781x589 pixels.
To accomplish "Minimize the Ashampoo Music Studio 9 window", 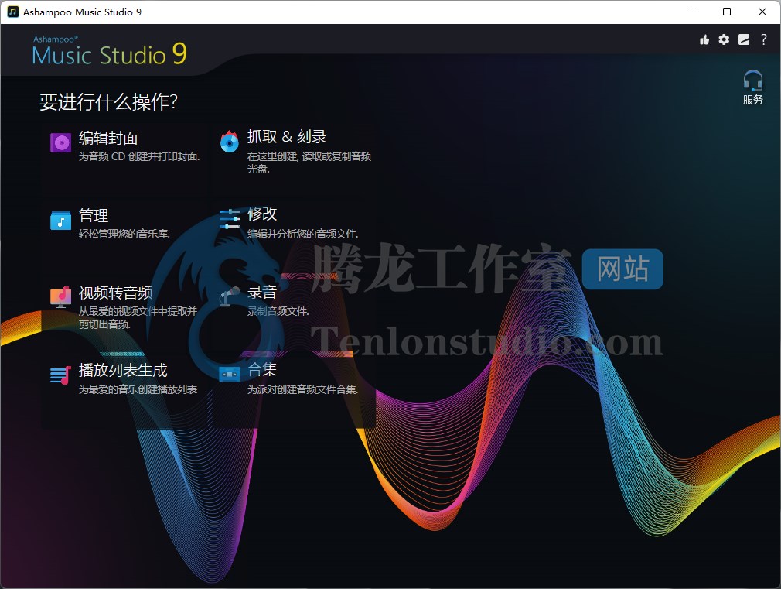I will [x=692, y=12].
